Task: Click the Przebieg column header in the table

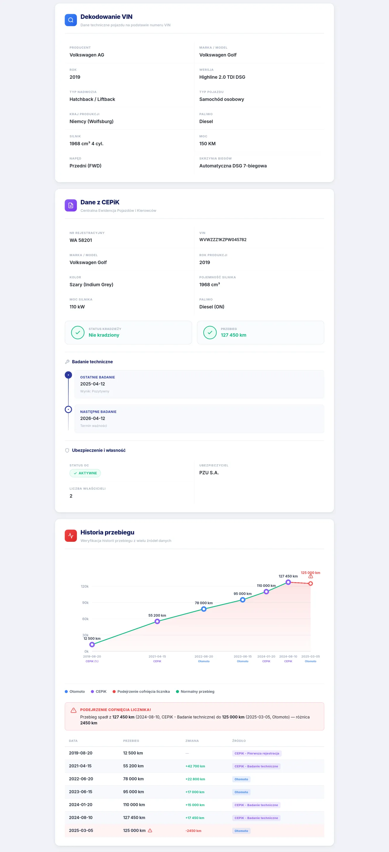Action: coord(131,741)
